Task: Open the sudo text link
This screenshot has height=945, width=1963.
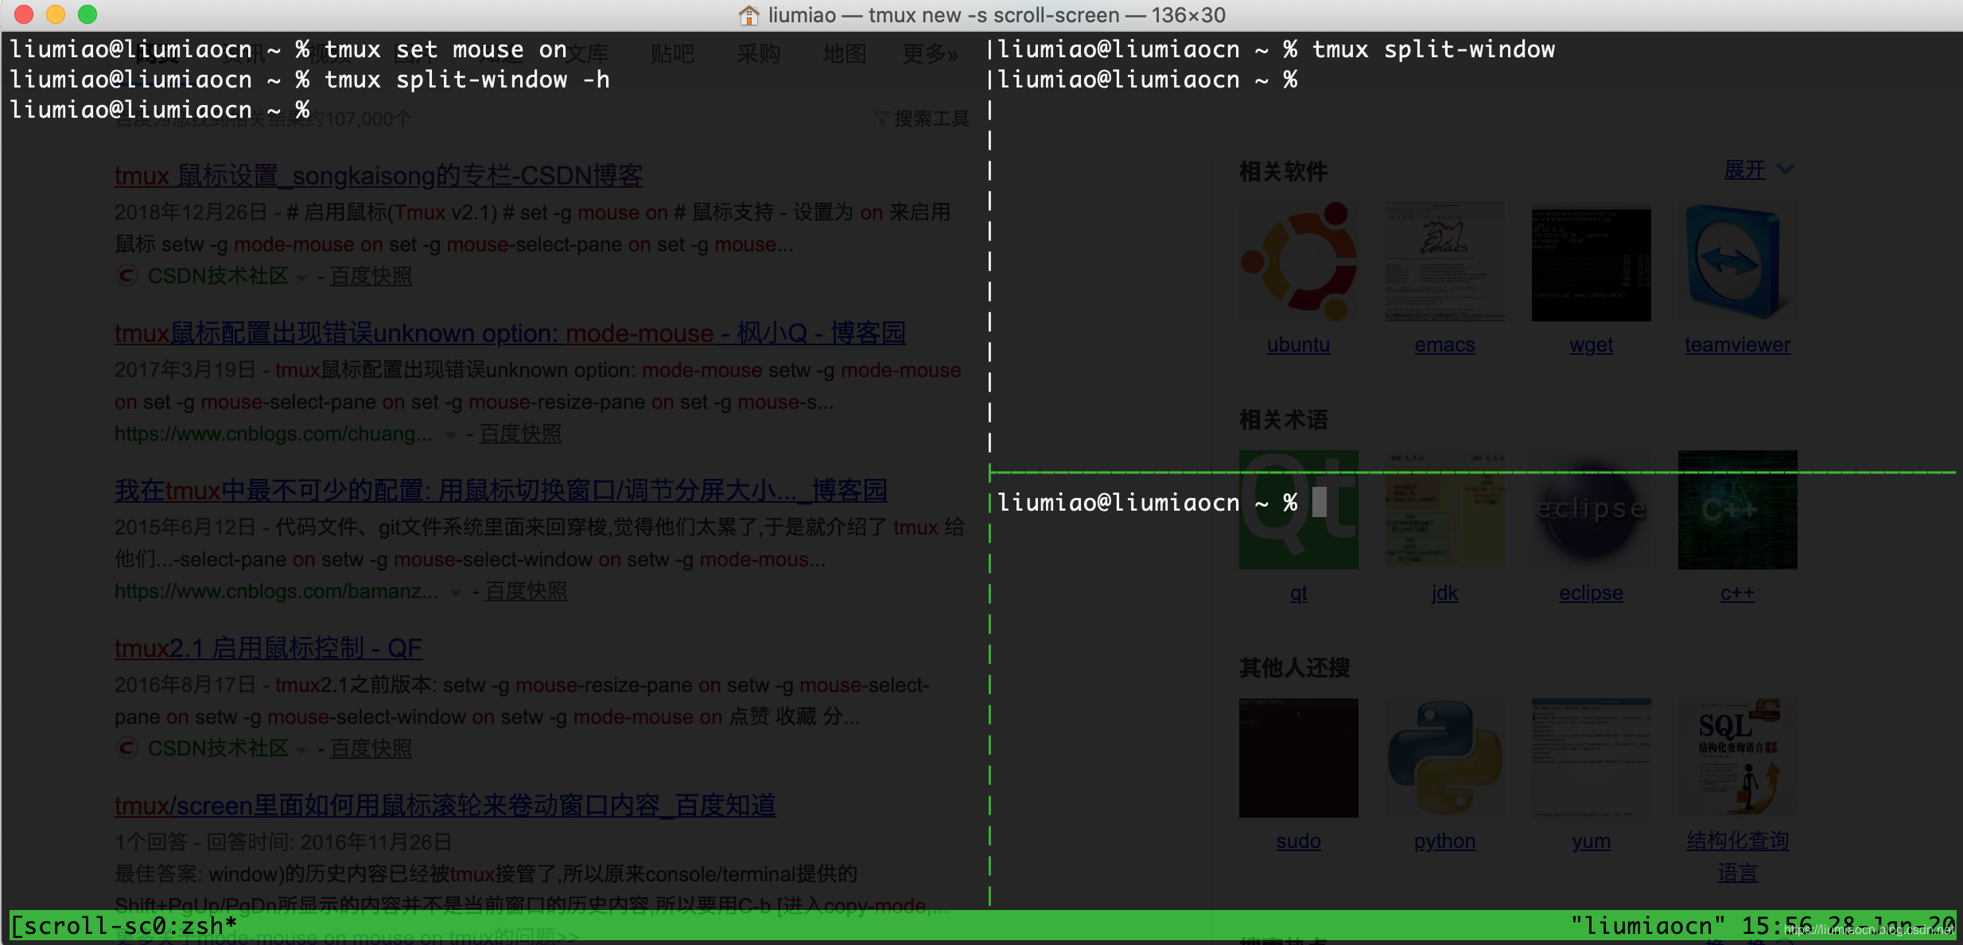Action: (x=1299, y=842)
